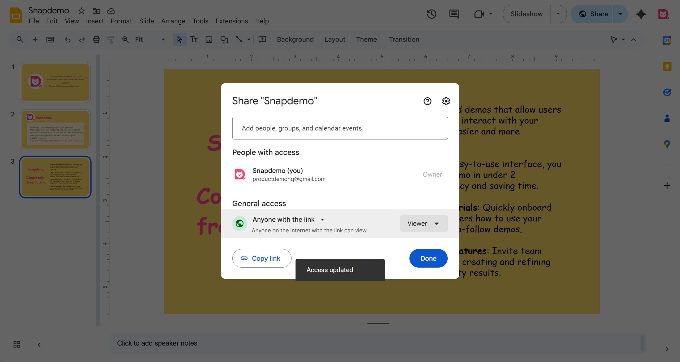Activate the paint format tool

pyautogui.click(x=111, y=40)
